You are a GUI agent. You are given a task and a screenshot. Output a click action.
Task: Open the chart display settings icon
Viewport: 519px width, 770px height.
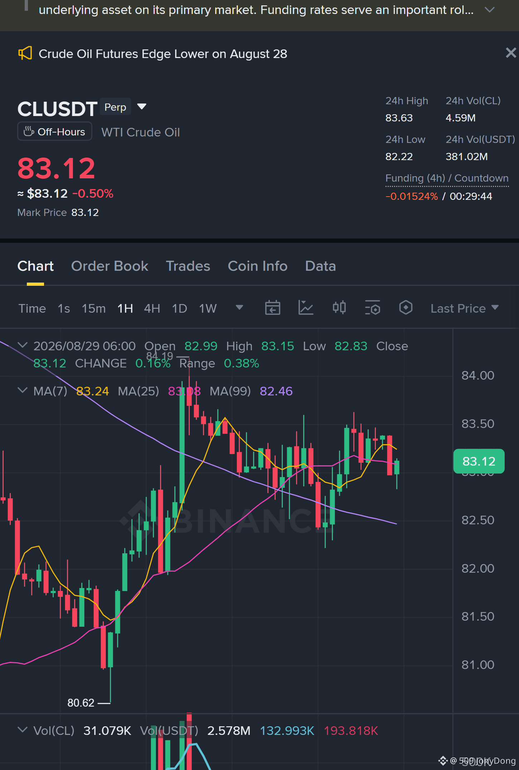coord(372,308)
